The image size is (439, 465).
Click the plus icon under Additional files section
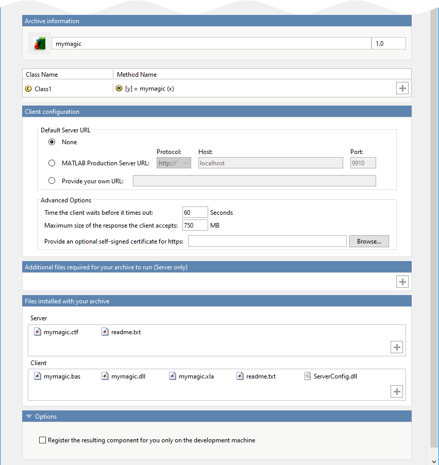point(402,282)
